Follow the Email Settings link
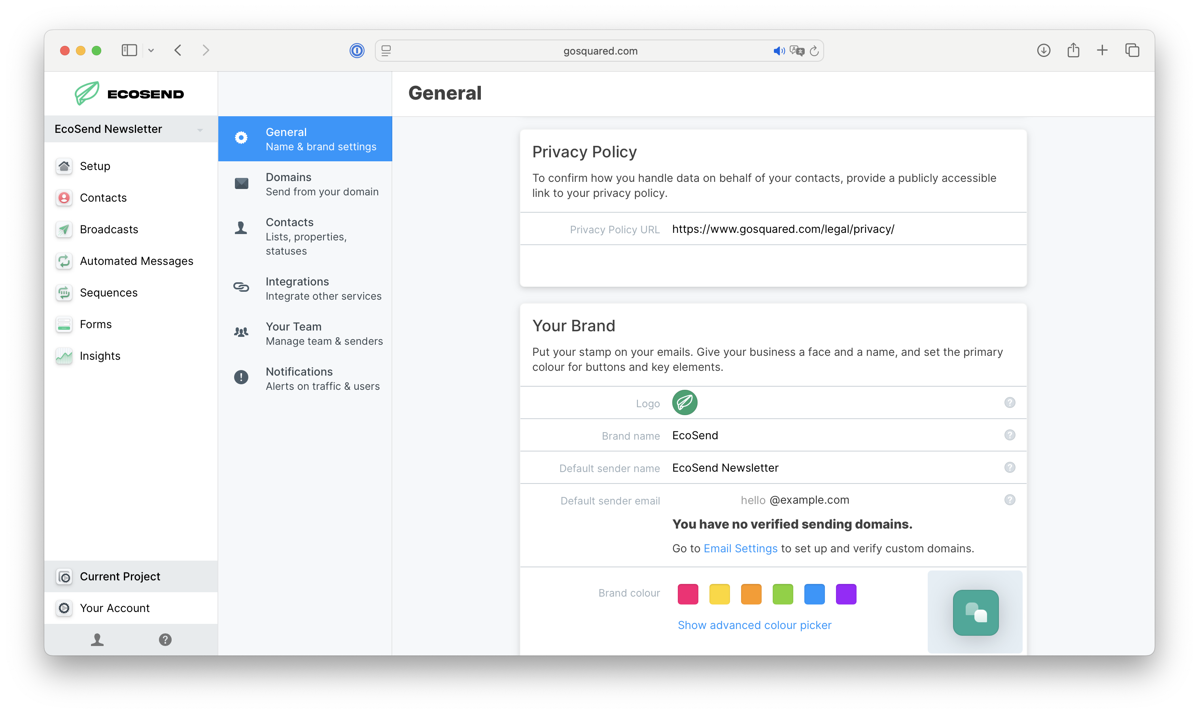The height and width of the screenshot is (714, 1199). (x=740, y=548)
